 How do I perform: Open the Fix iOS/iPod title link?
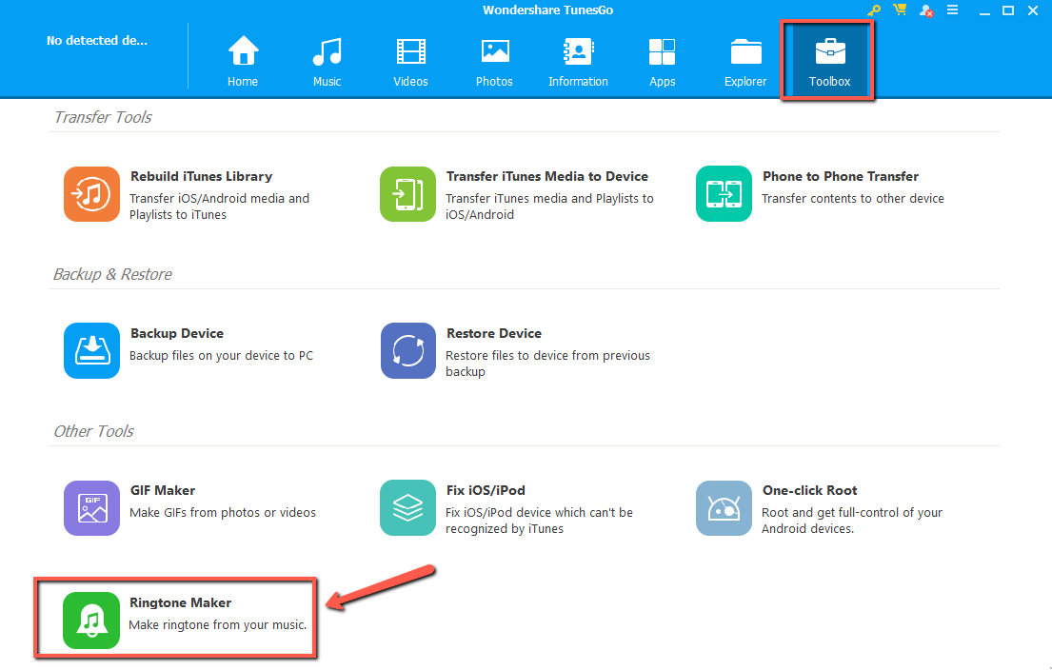(486, 490)
